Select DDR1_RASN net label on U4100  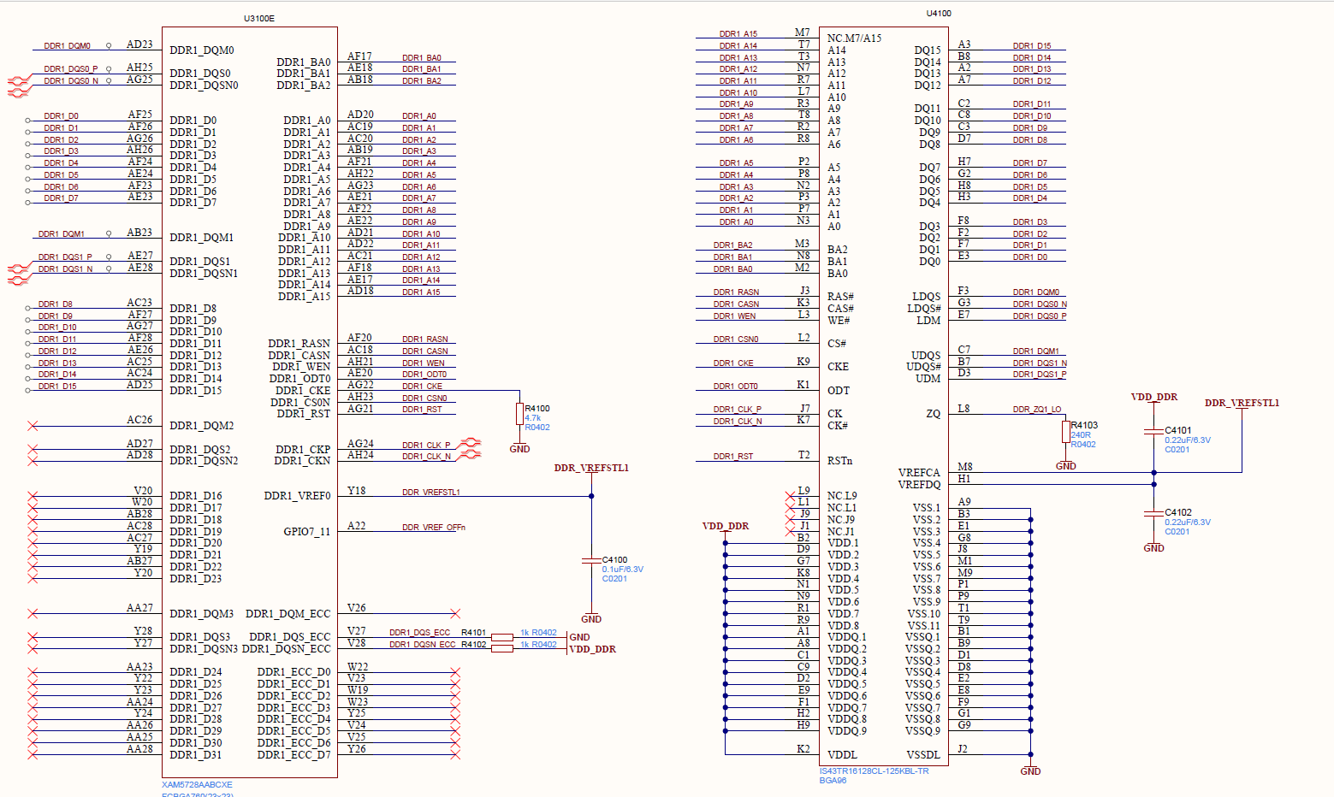click(x=736, y=292)
